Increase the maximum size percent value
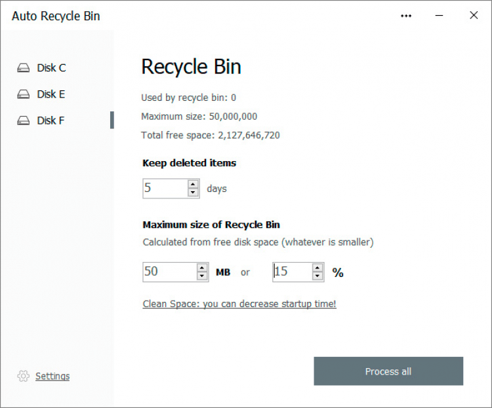 [318, 267]
